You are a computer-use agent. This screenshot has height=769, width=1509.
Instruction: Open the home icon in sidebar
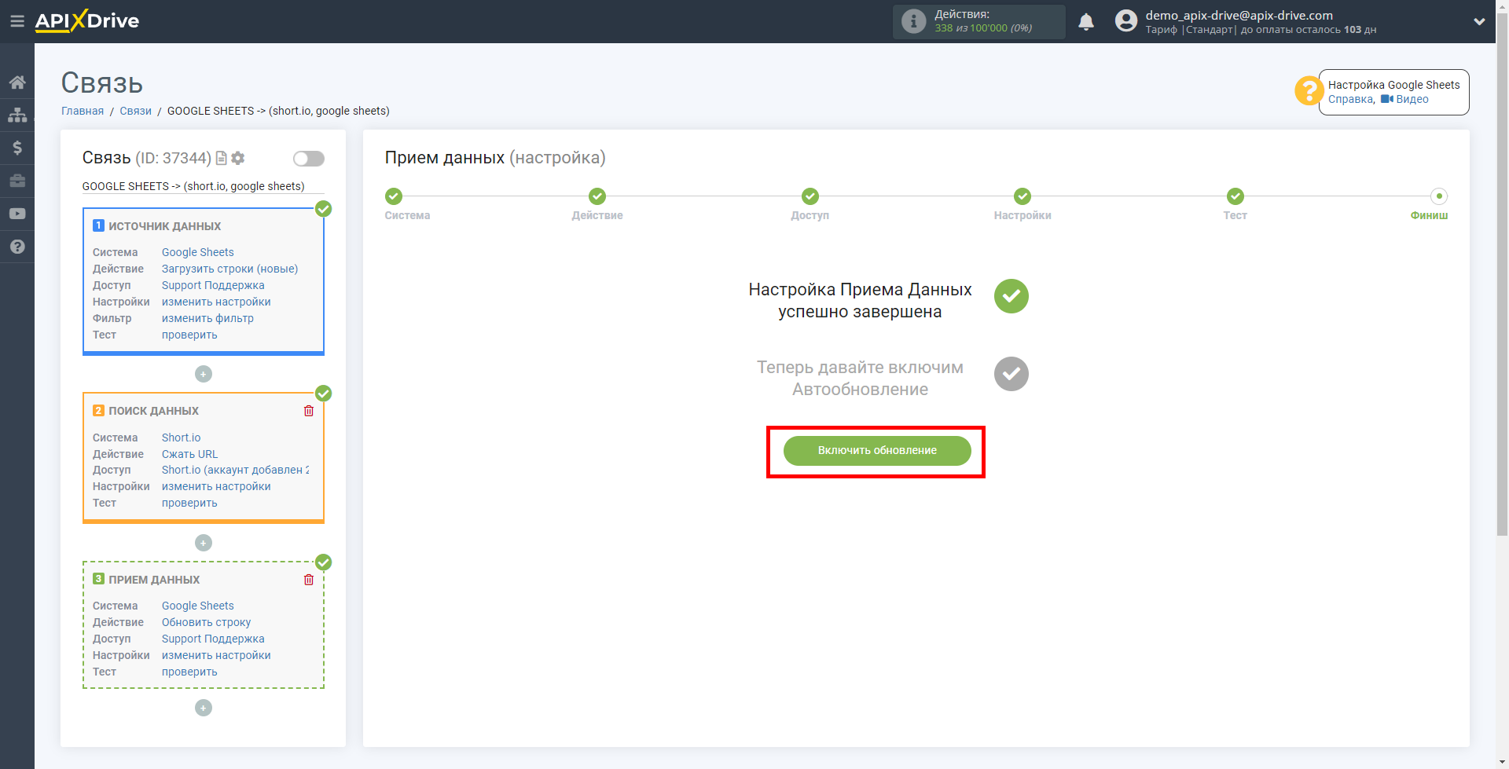click(17, 82)
